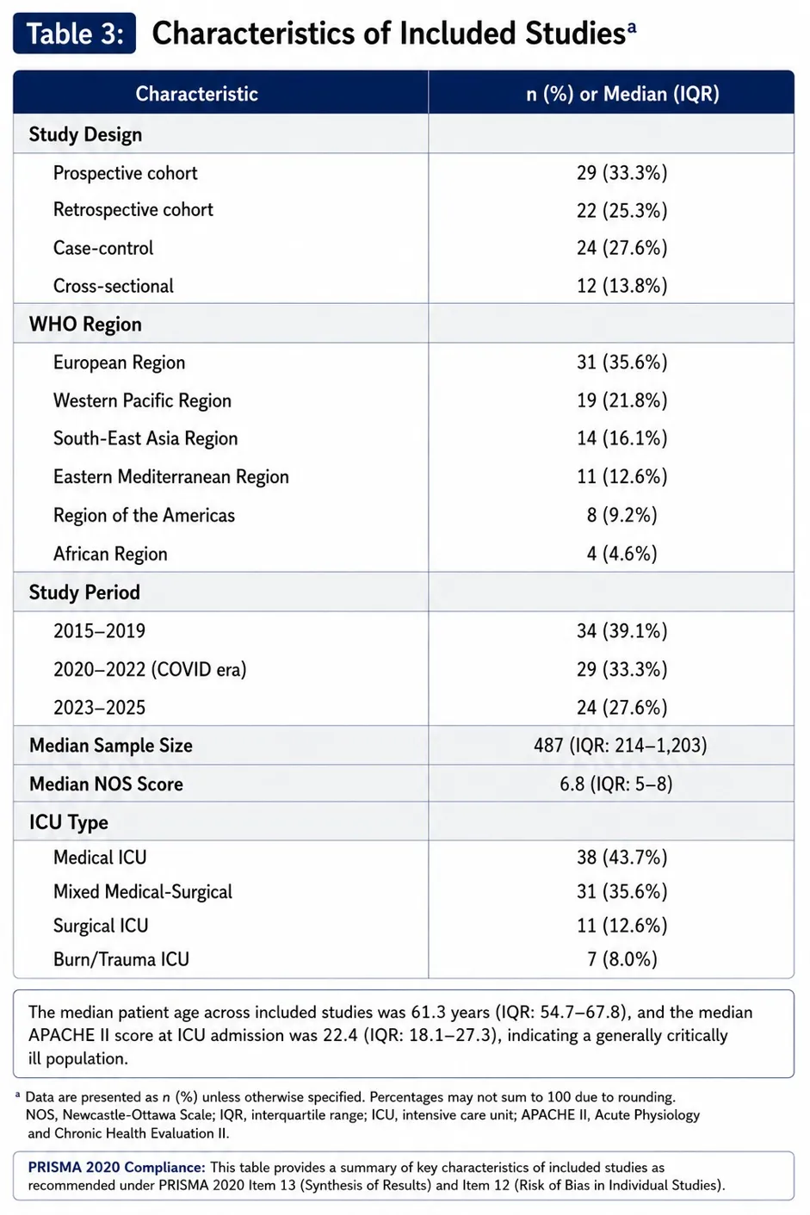
Task: Select the ICU Type section heading
Action: pos(69,822)
